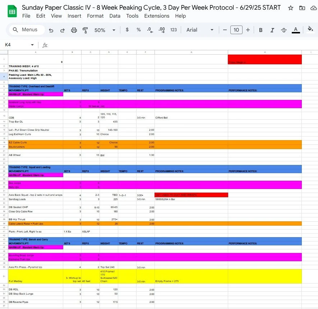
Task: Check the cloud document status icon
Action: coord(314,8)
